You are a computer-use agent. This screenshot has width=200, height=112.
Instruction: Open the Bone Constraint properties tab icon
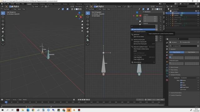(x=167, y=76)
